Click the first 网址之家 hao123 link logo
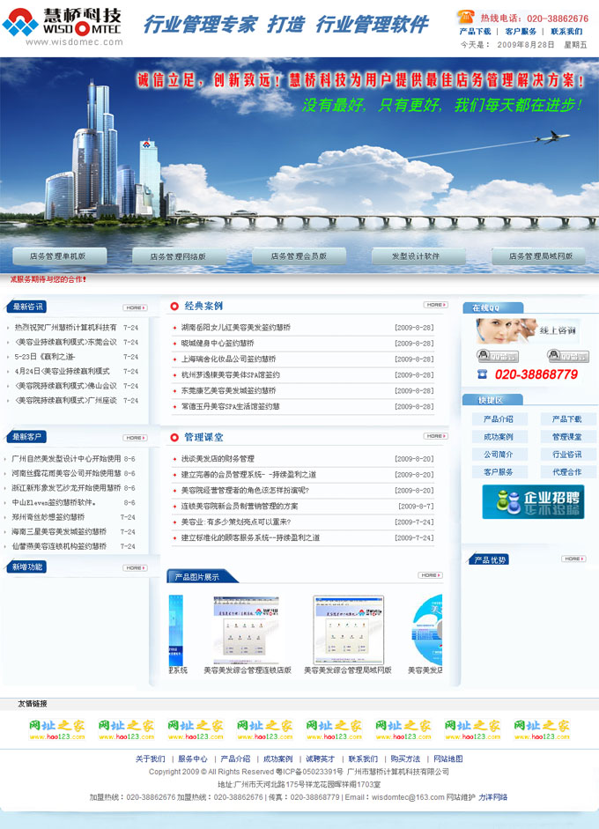The image size is (599, 829). click(x=56, y=729)
